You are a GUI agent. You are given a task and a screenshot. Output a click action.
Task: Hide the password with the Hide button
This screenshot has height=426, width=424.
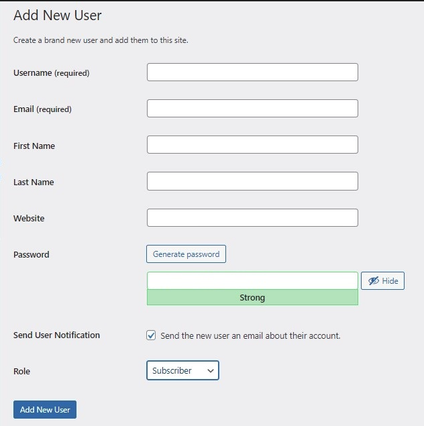[x=382, y=280]
